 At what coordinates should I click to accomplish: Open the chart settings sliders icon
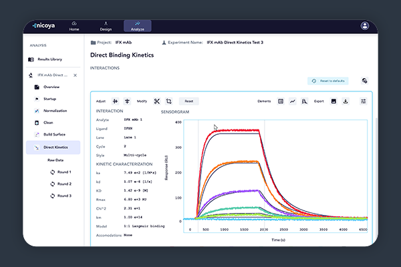(x=364, y=101)
